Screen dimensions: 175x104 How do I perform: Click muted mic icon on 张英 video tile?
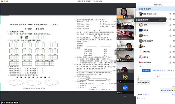click(118, 28)
